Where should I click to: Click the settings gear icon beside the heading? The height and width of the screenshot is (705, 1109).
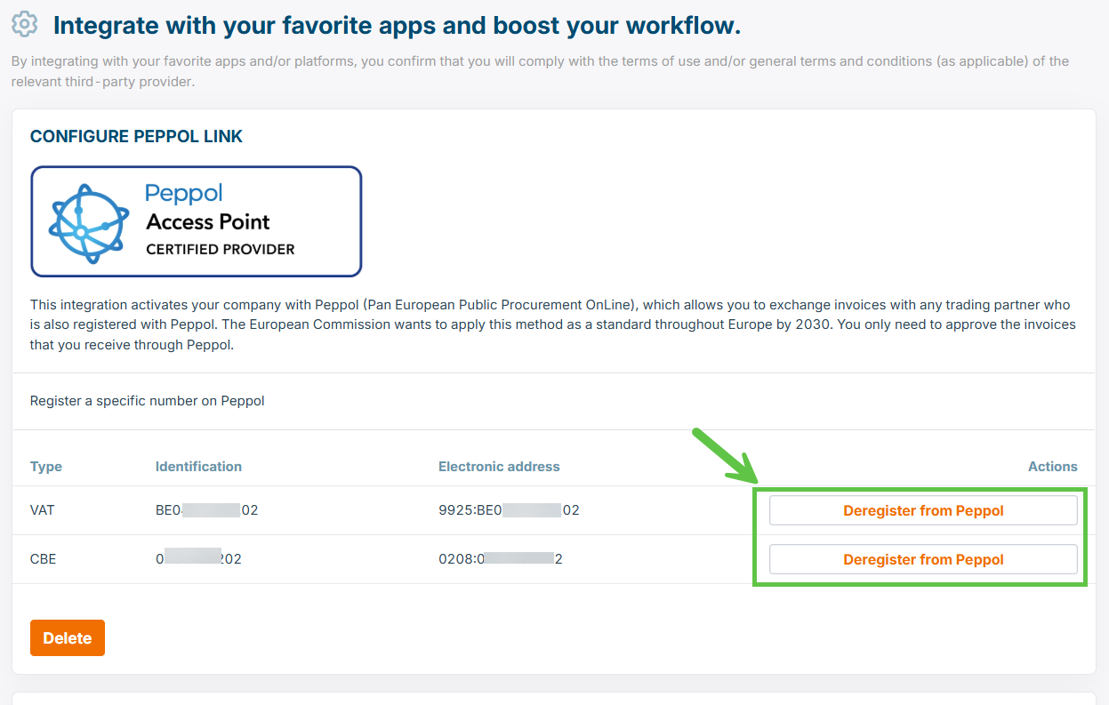click(x=25, y=25)
